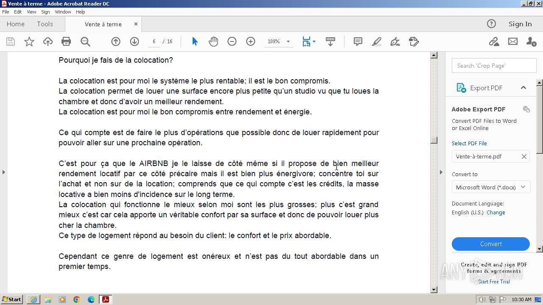Click copy icon beside Adobe Export PDF
This screenshot has width=543, height=305.
pos(526,109)
